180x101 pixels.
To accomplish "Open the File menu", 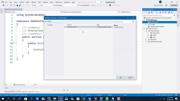I will coord(6,2).
